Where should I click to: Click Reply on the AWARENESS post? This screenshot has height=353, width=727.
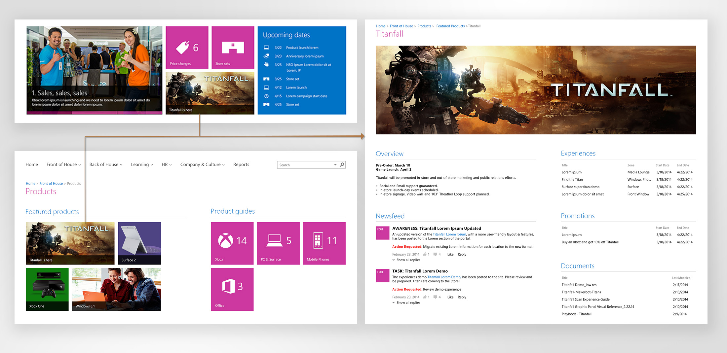coord(462,254)
